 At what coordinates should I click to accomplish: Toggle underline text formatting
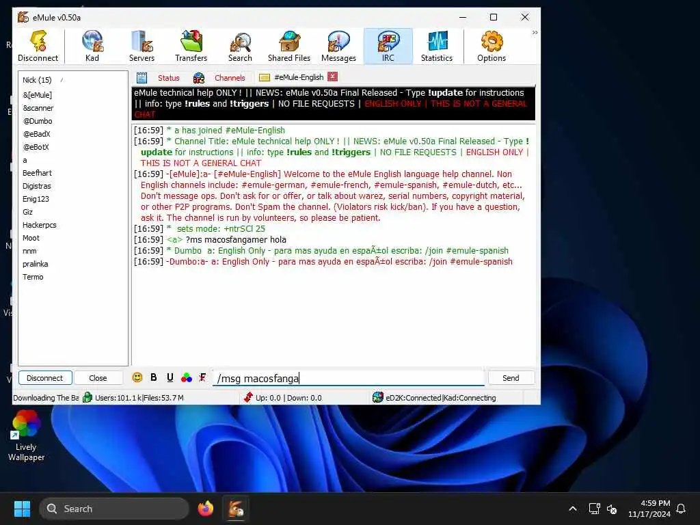click(170, 377)
